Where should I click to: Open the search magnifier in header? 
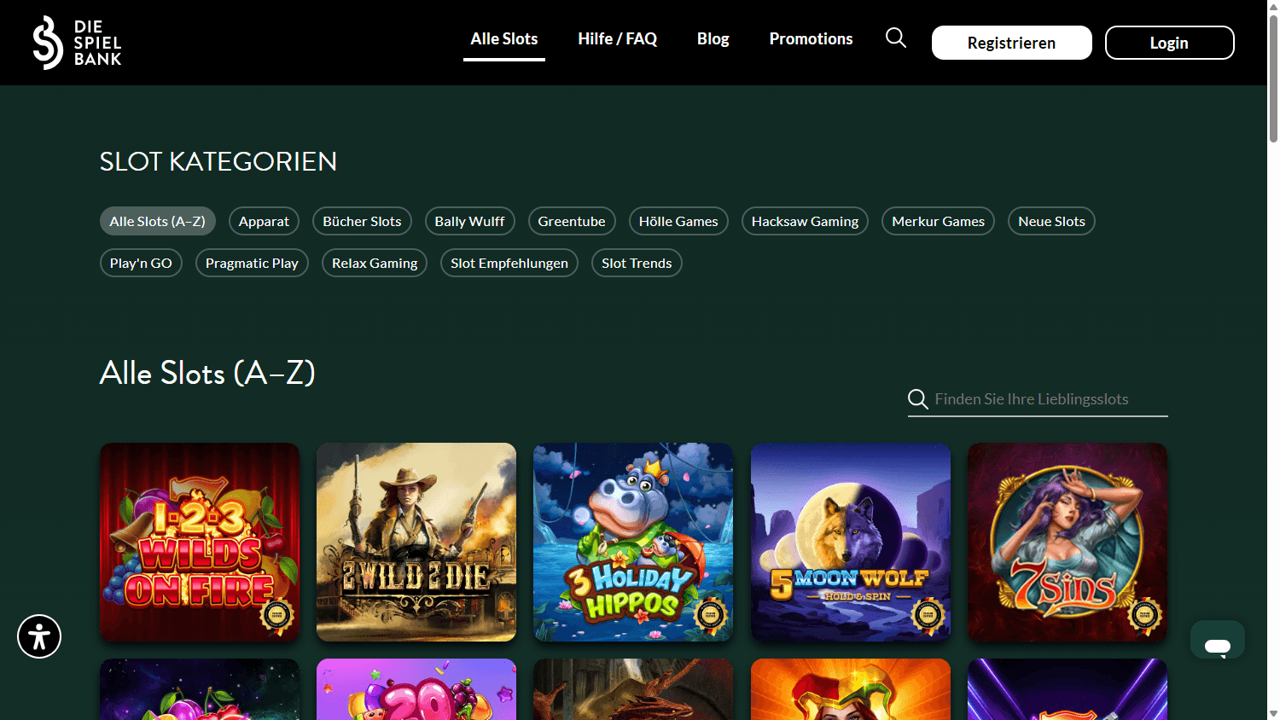tap(896, 38)
